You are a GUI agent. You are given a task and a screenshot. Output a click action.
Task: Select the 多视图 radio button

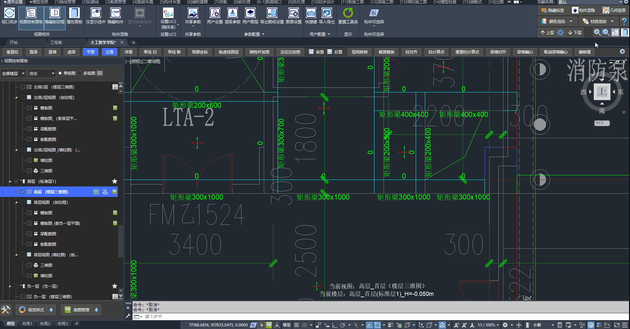[80, 73]
